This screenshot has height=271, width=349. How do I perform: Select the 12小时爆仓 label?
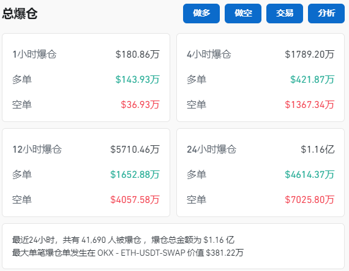pyautogui.click(x=37, y=150)
